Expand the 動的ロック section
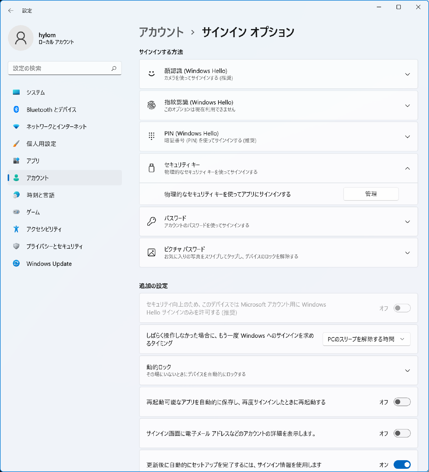The width and height of the screenshot is (429, 472). [407, 370]
